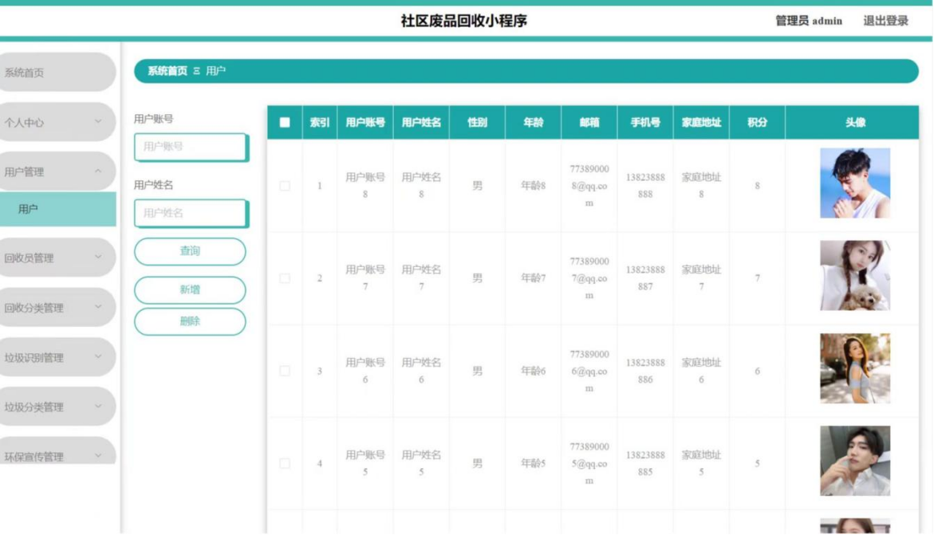
Task: Open 环保宣传管理 sidebar menu
Action: click(x=57, y=451)
